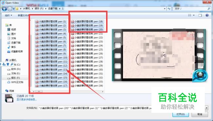Click the selection thumbnail in details pane
The image size is (213, 121).
point(9,98)
